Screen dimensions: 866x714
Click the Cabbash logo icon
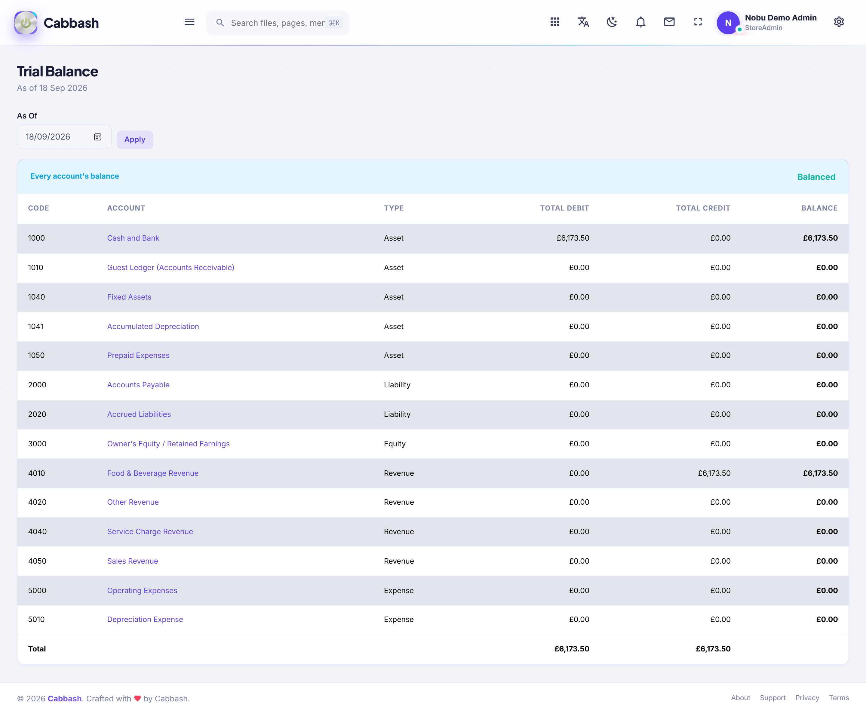coord(26,23)
